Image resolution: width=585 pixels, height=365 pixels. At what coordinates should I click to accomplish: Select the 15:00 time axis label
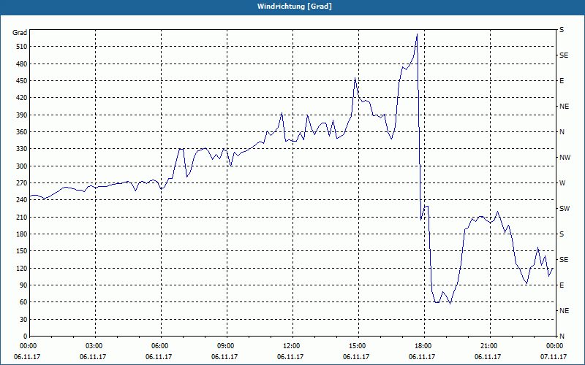(x=357, y=345)
